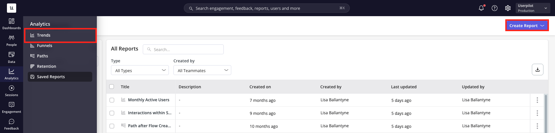Open the Sessions section

[12, 91]
